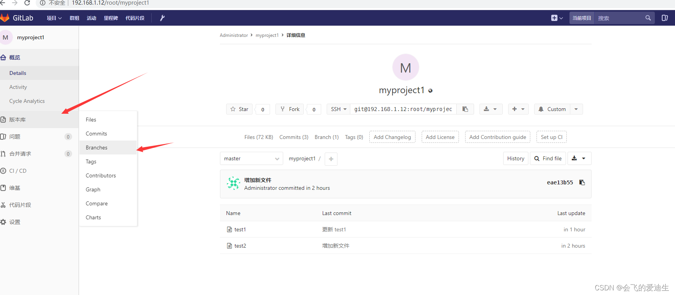Open Activity in sidebar
675x295 pixels.
(39, 87)
